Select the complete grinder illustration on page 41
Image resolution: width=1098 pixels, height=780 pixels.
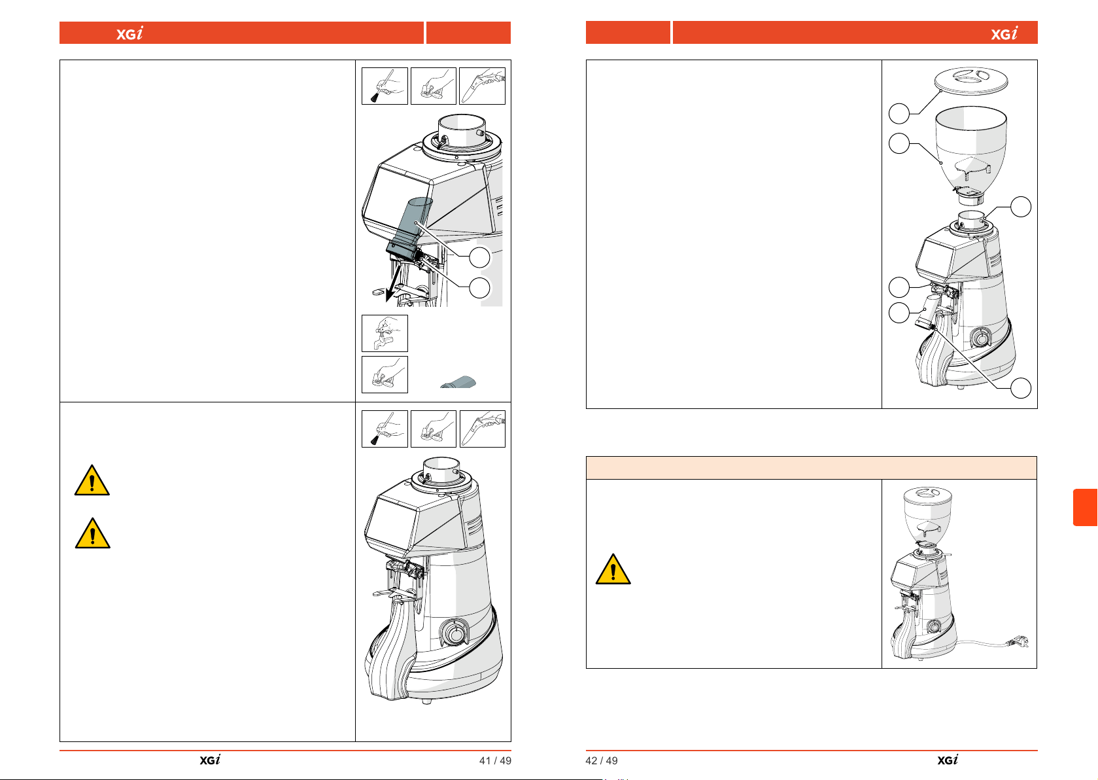(433, 580)
